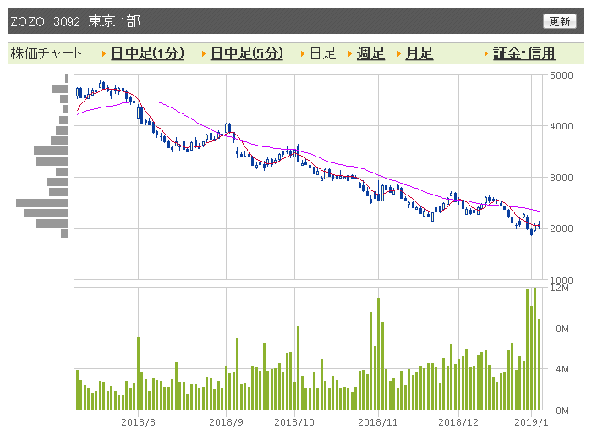Click the 2018/8 date label
The height and width of the screenshot is (446, 592).
point(138,422)
